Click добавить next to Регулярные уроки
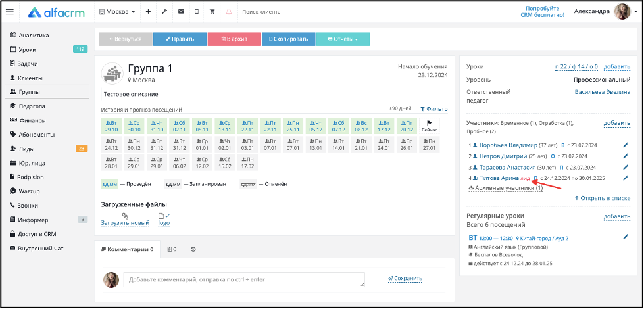The width and height of the screenshot is (644, 309). tap(617, 216)
